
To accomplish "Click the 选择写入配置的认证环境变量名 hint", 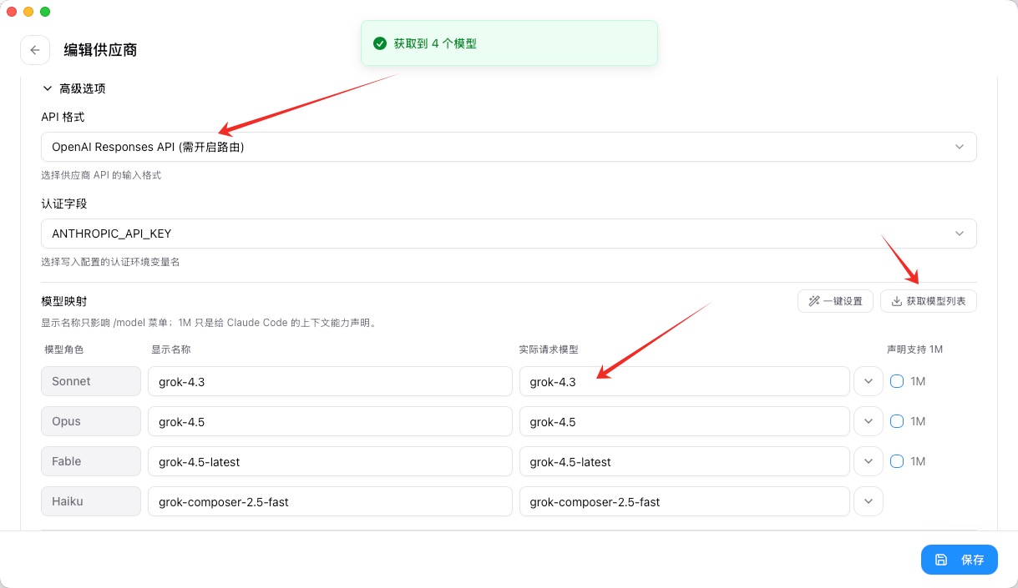I will [110, 262].
